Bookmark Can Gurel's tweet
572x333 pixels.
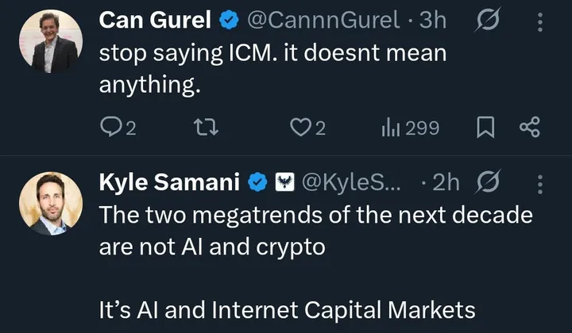coord(485,127)
